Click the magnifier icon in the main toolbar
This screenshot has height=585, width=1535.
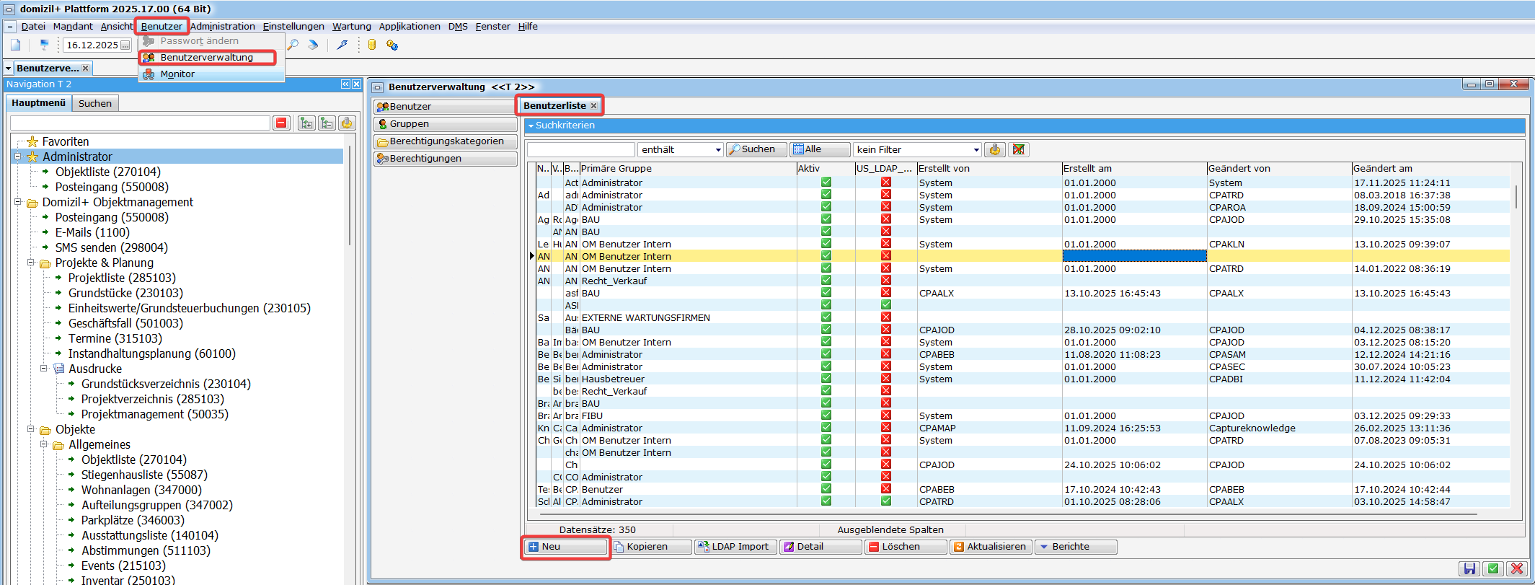click(293, 45)
